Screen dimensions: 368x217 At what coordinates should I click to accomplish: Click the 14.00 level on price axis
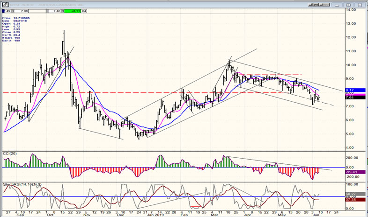[350, 9]
